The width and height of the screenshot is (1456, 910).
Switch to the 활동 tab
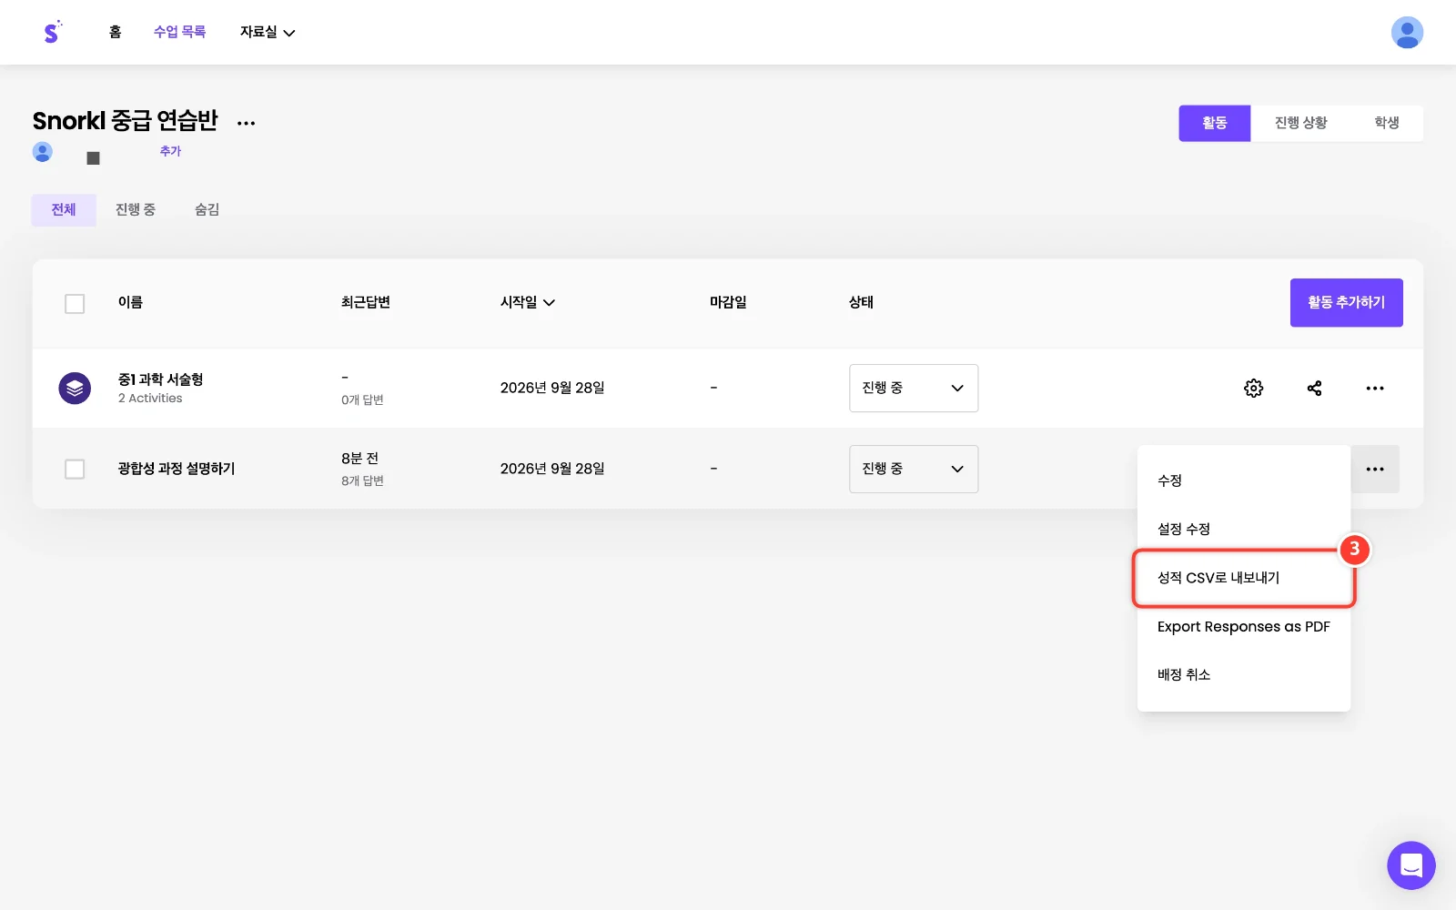pyautogui.click(x=1215, y=123)
